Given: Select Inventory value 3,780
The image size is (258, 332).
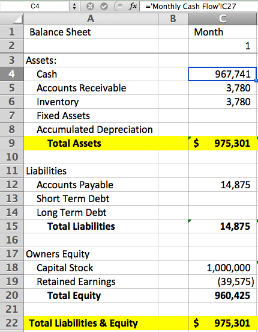Looking at the screenshot, I should point(223,102).
